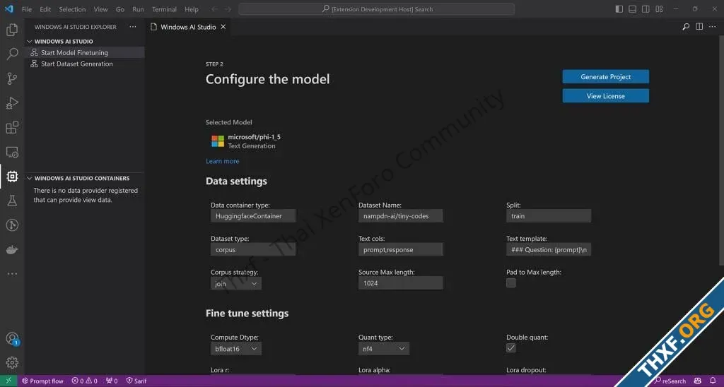Viewport: 724px width, 387px height.
Task: Click the Dataset Name field
Action: click(x=401, y=216)
